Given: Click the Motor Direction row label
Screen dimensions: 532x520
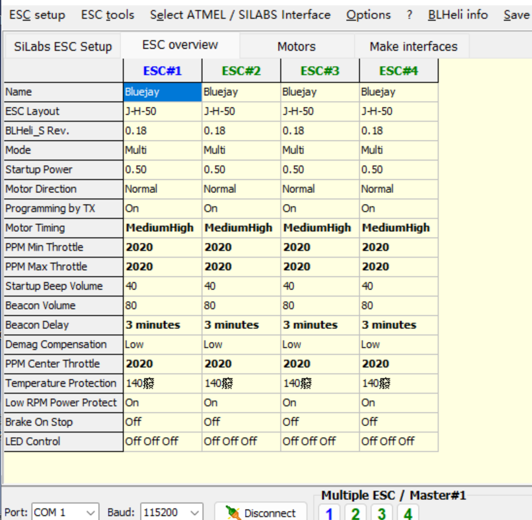Looking at the screenshot, I should [x=64, y=189].
